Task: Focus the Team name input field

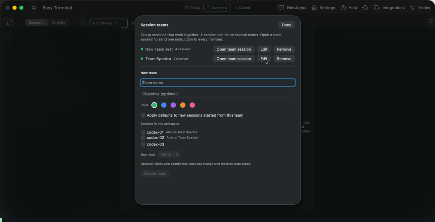Action: point(217,83)
